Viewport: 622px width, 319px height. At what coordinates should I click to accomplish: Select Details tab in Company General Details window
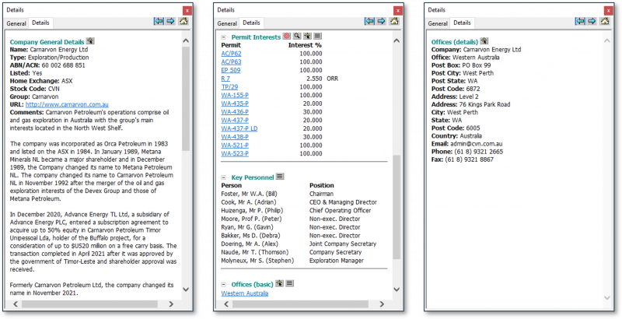(41, 23)
